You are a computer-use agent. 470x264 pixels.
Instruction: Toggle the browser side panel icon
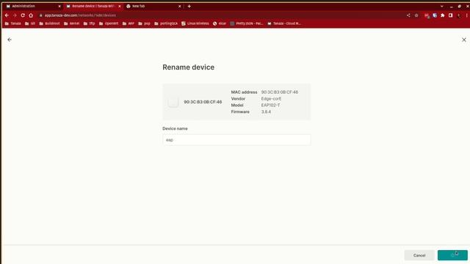pyautogui.click(x=450, y=15)
